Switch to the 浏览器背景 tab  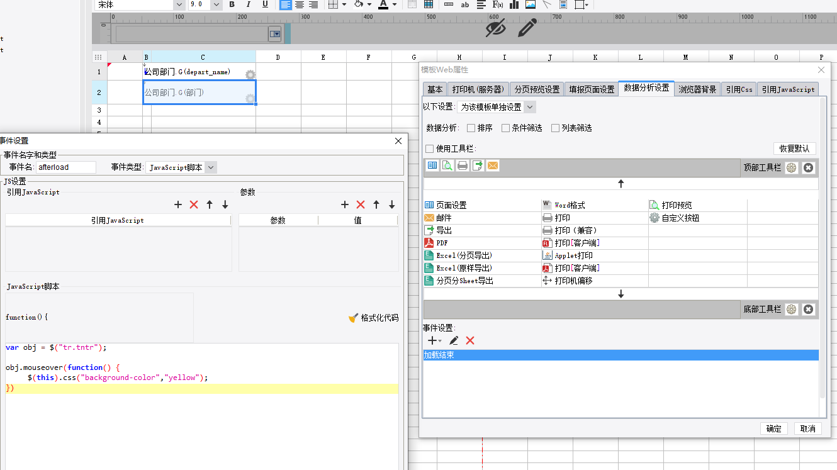click(697, 89)
